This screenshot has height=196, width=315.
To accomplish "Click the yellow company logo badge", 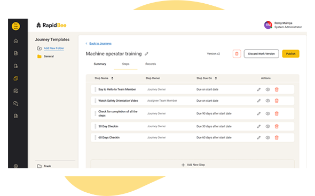I will [x=15, y=26].
